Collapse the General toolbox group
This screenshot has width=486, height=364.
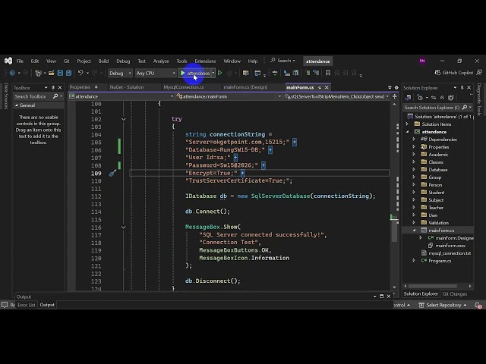[x=17, y=105]
